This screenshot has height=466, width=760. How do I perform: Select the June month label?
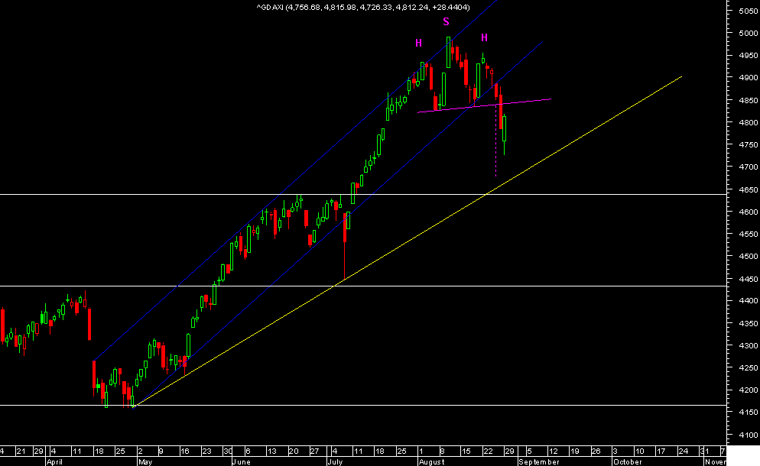[242, 461]
